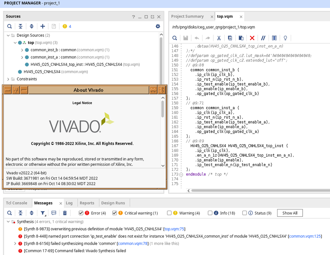Screen dimensions: 330x255
Task: Toggle line comments with the // icon
Action: (263, 38)
